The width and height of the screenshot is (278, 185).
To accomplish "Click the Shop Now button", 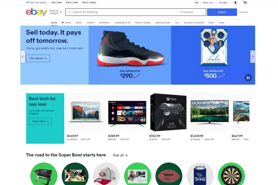I will click(x=40, y=121).
